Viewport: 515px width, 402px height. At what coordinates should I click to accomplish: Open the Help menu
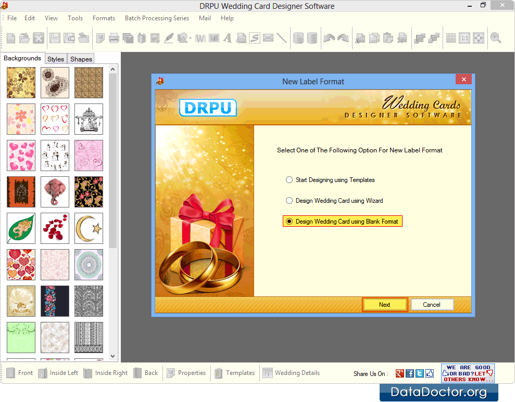(x=227, y=18)
